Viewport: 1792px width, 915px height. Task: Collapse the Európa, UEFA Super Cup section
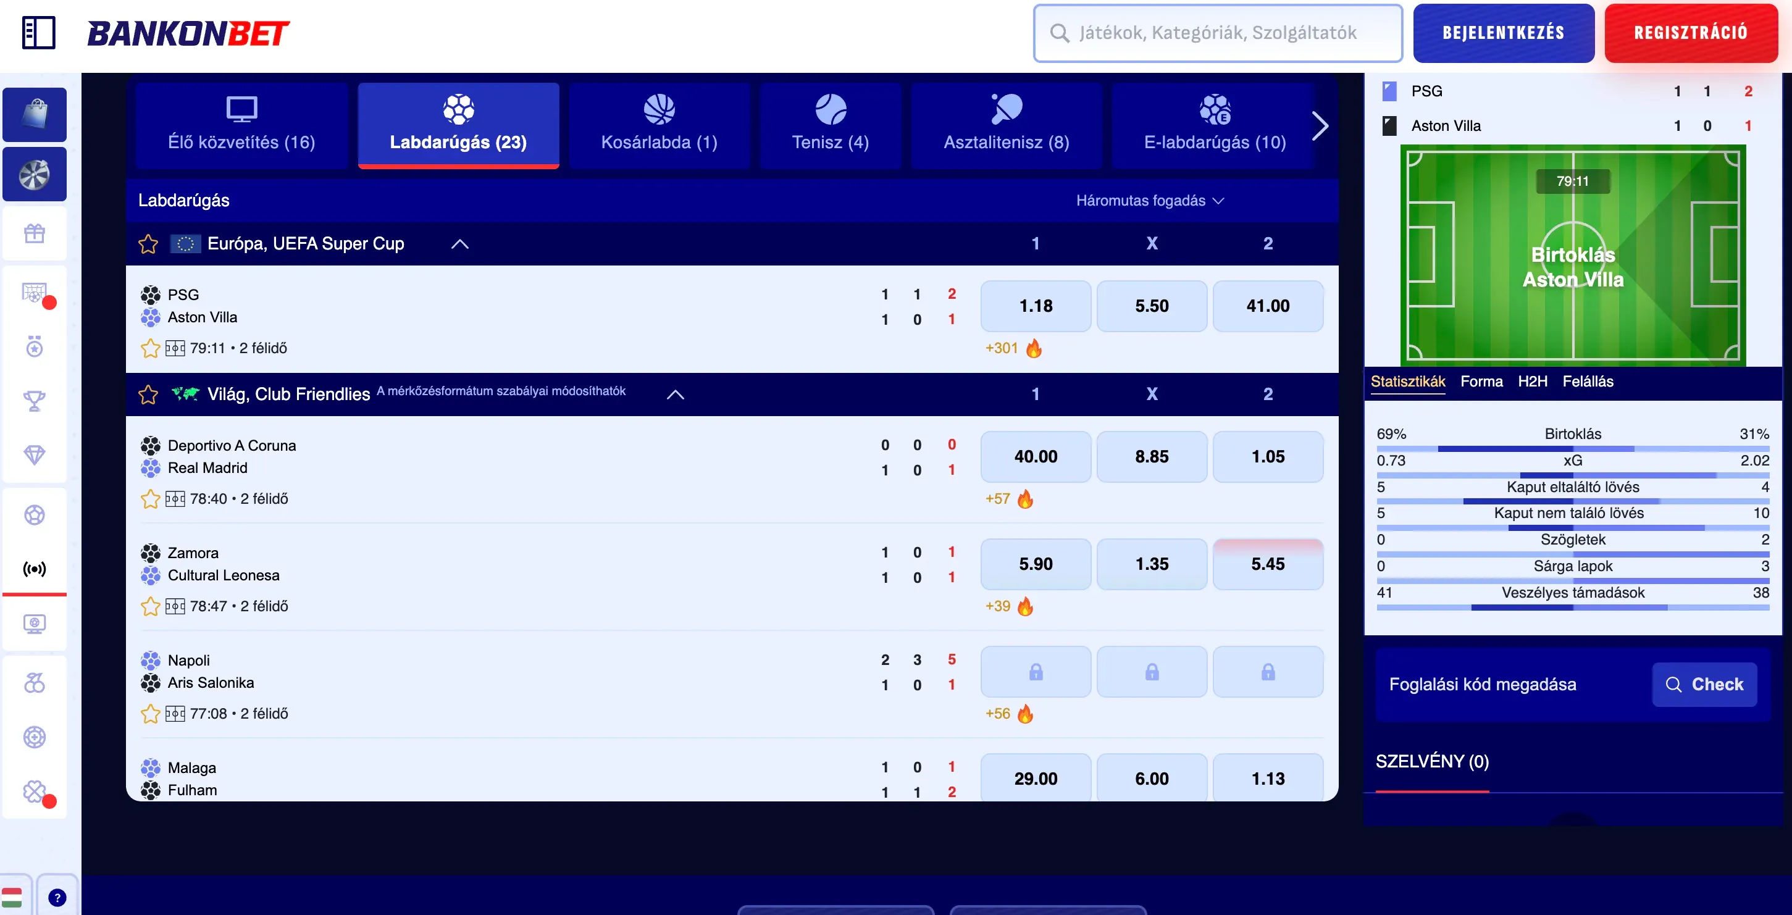(460, 244)
